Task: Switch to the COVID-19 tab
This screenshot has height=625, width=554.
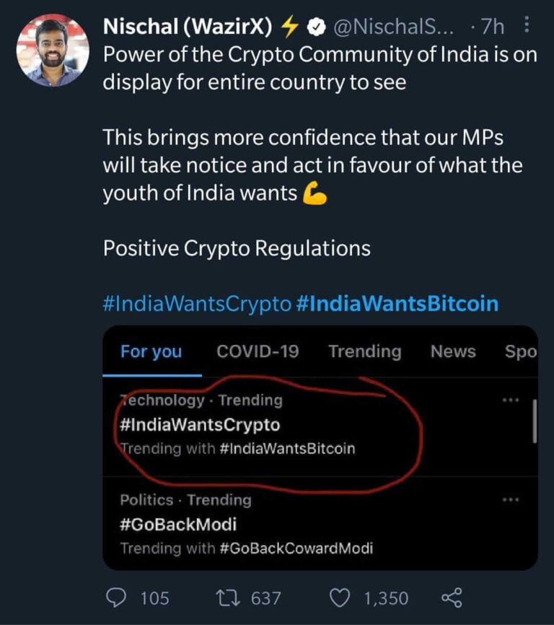Action: [258, 351]
